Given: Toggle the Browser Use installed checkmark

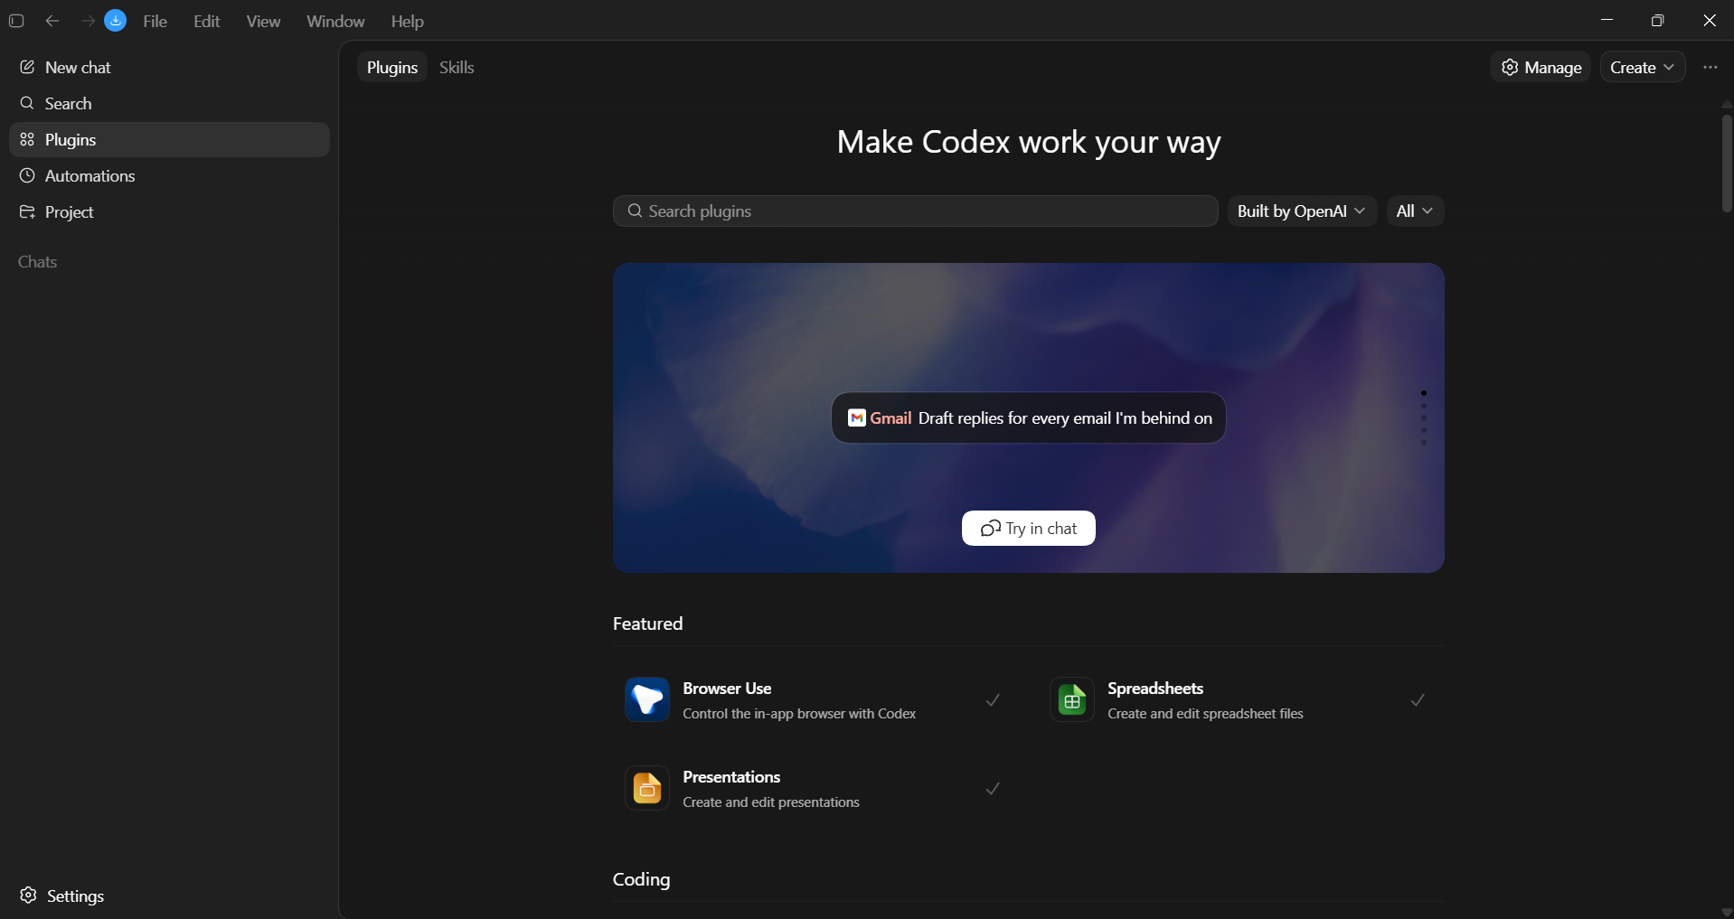Looking at the screenshot, I should pos(993,699).
